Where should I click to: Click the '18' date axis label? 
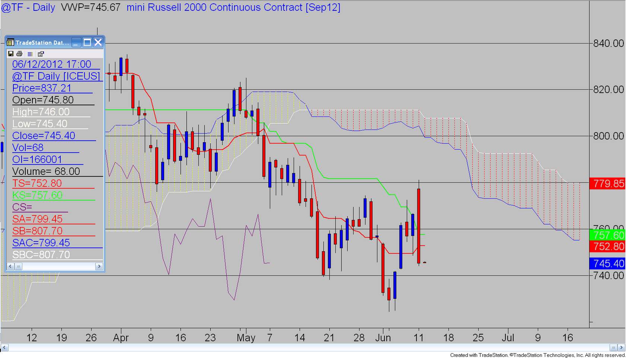(448, 338)
